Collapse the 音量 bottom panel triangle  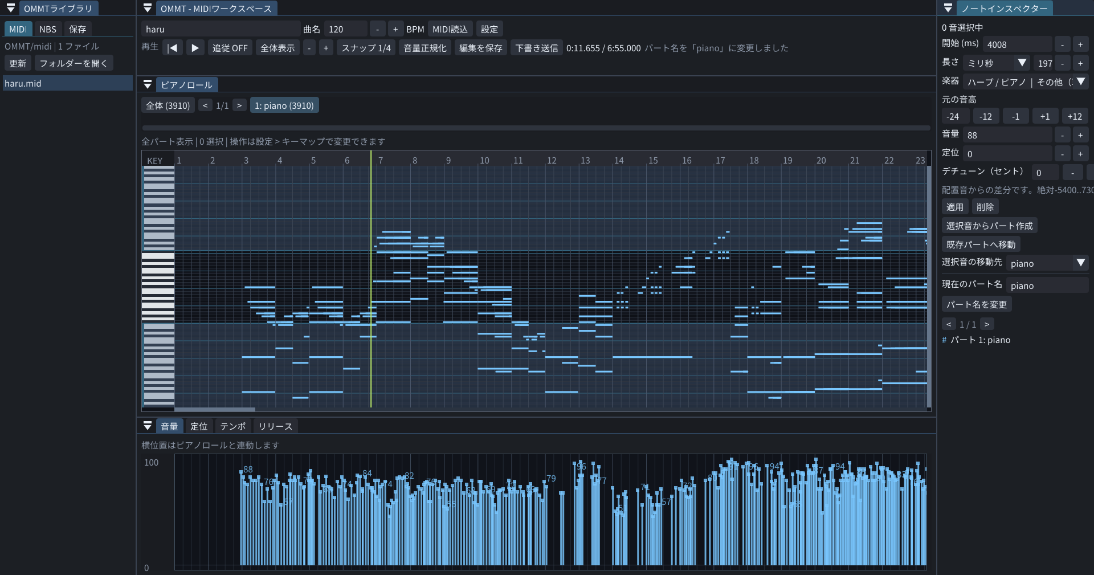point(148,426)
